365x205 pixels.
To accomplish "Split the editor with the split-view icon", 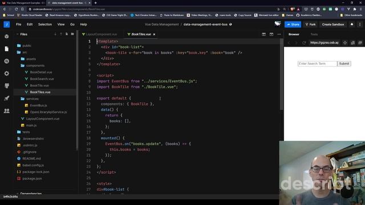I will click(263, 34).
